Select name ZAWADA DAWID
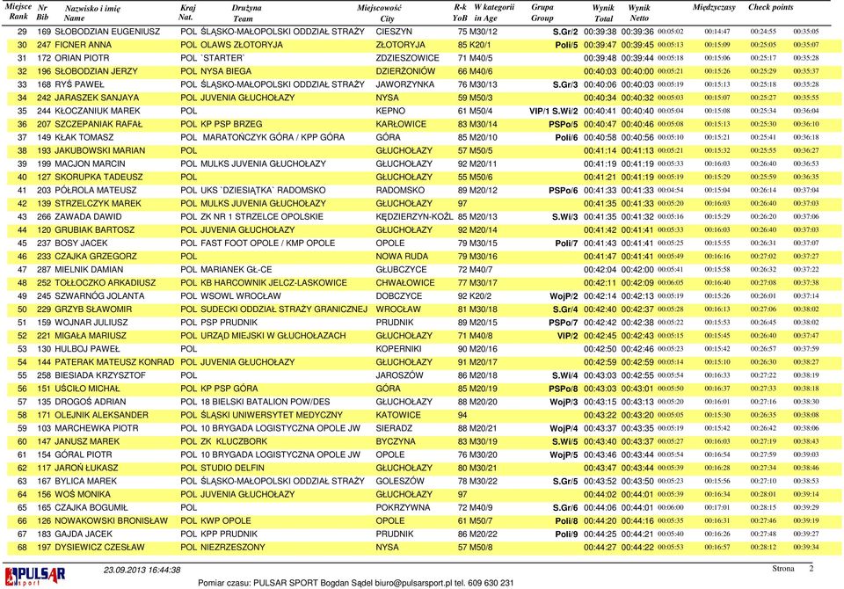 88,216
